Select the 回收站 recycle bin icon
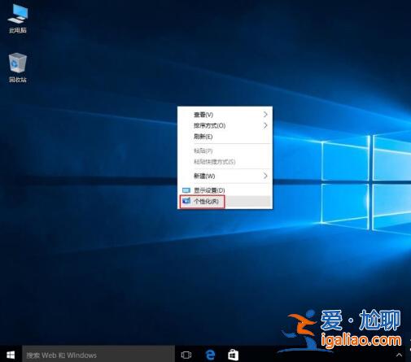The width and height of the screenshot is (411, 362). [x=18, y=68]
